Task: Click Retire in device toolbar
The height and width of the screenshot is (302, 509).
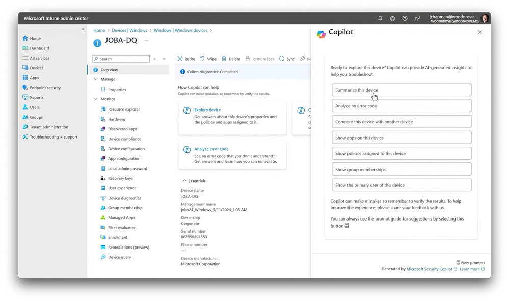Action: point(186,59)
